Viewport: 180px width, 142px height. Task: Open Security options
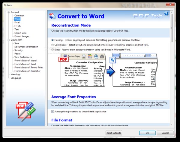[19, 50]
